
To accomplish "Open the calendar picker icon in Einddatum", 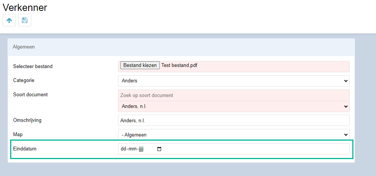I will coord(159,149).
